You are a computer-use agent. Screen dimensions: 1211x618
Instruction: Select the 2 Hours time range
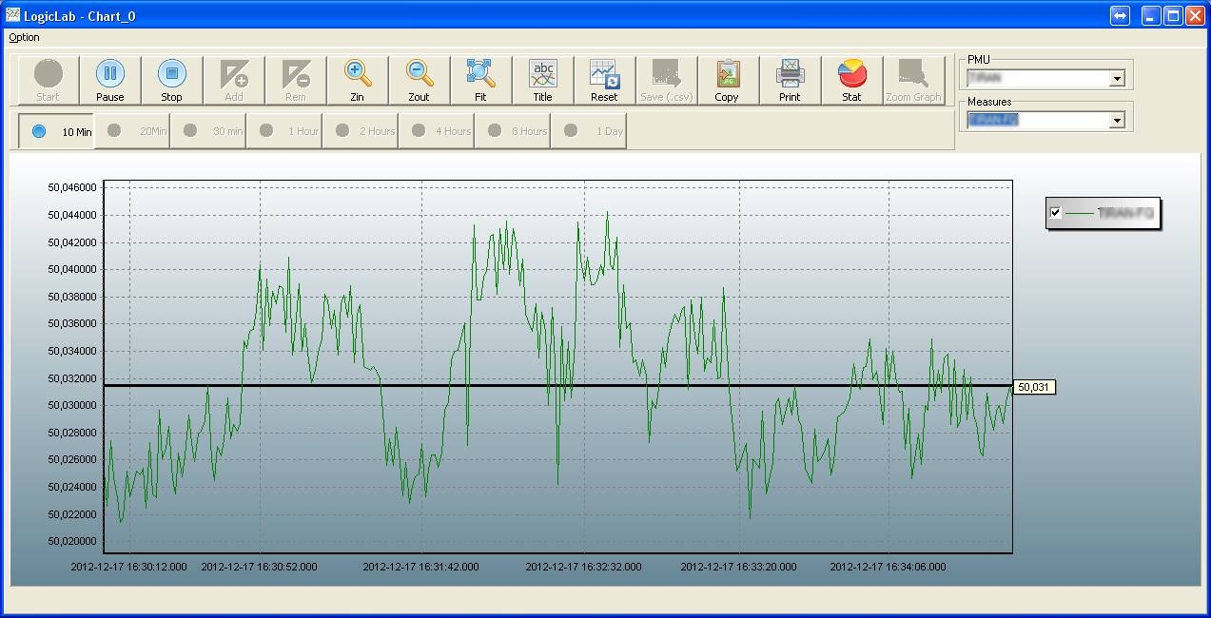tap(360, 131)
